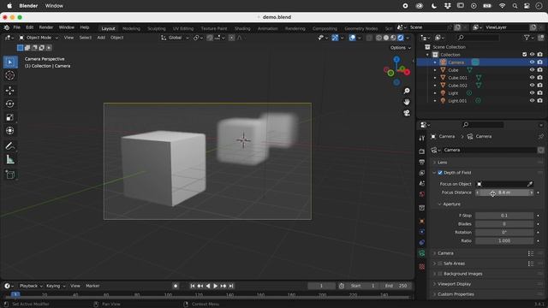Screen dimensions: 548x308
Task: Jump to the timeline start frame
Action: [x=192, y=286]
